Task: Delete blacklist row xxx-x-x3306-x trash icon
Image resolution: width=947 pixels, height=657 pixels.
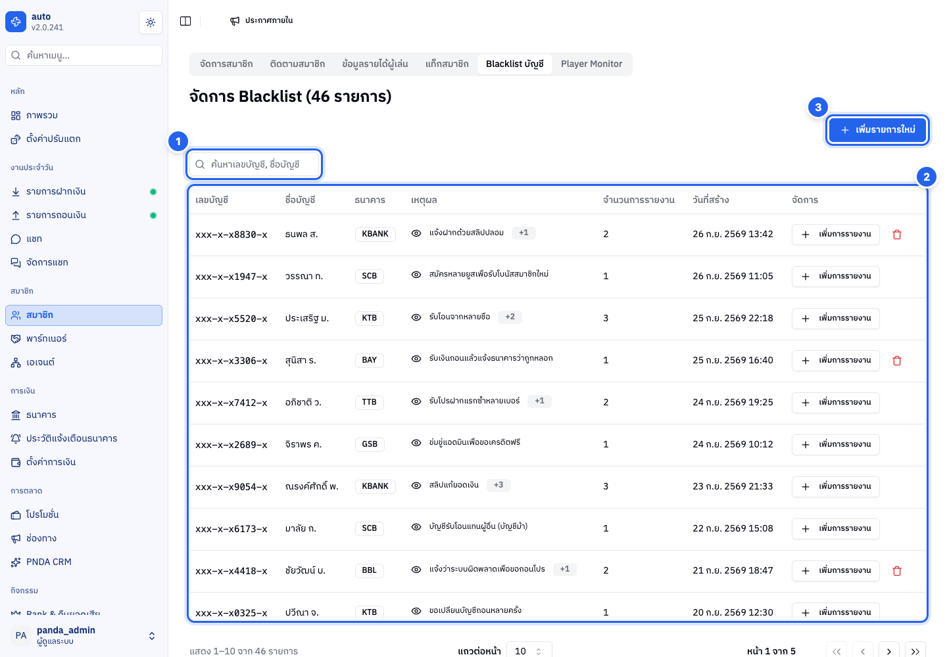Action: click(897, 361)
